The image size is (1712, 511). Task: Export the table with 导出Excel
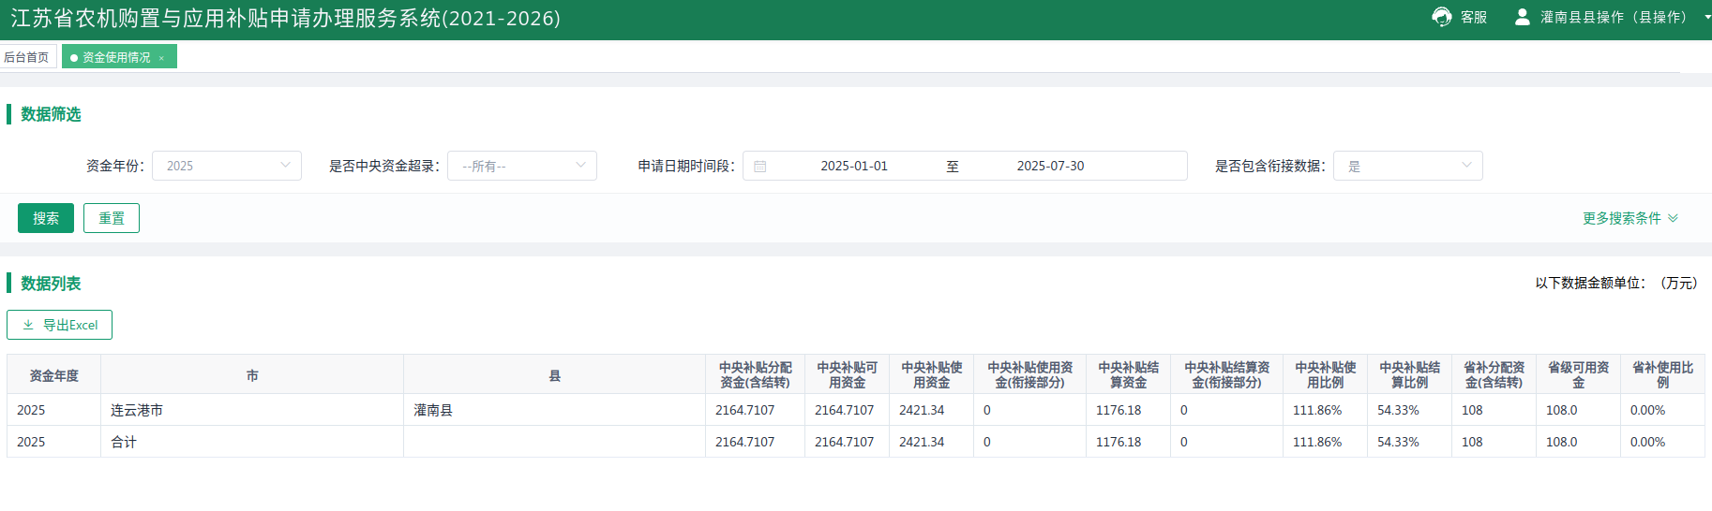click(x=60, y=325)
